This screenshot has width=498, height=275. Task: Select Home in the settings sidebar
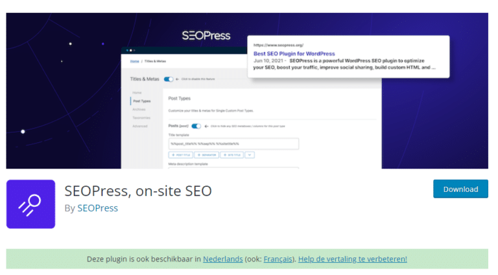click(136, 93)
